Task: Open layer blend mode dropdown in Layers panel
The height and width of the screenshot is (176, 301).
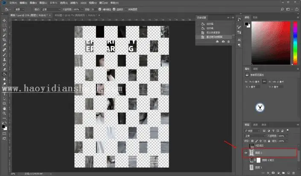Action: coord(255,136)
